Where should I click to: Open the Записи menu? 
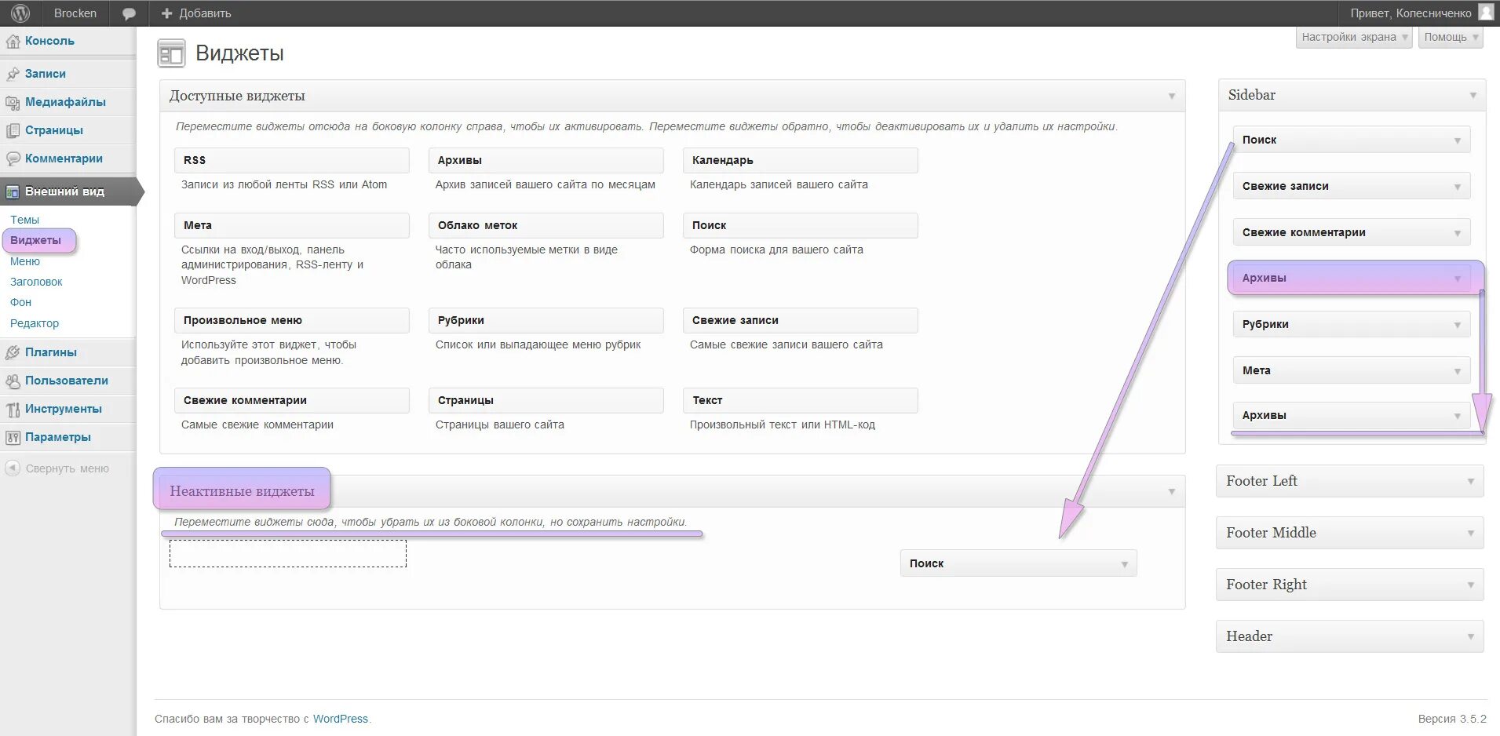point(46,74)
